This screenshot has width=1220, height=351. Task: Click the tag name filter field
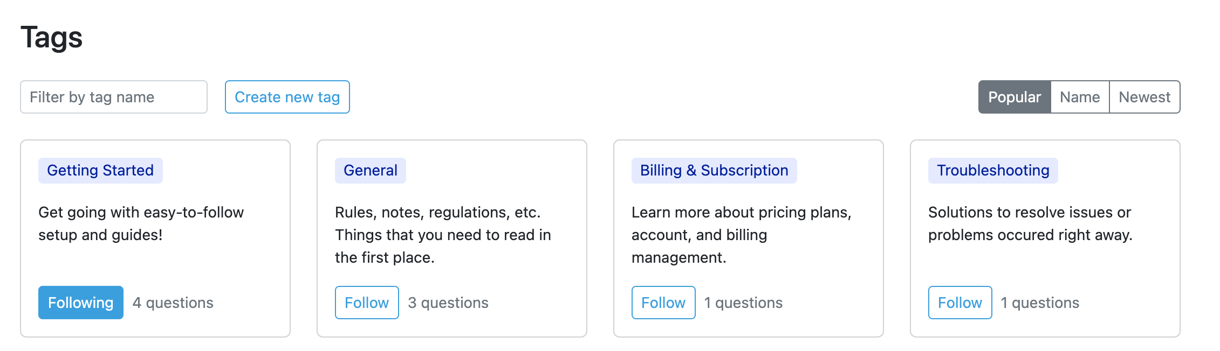click(x=113, y=97)
